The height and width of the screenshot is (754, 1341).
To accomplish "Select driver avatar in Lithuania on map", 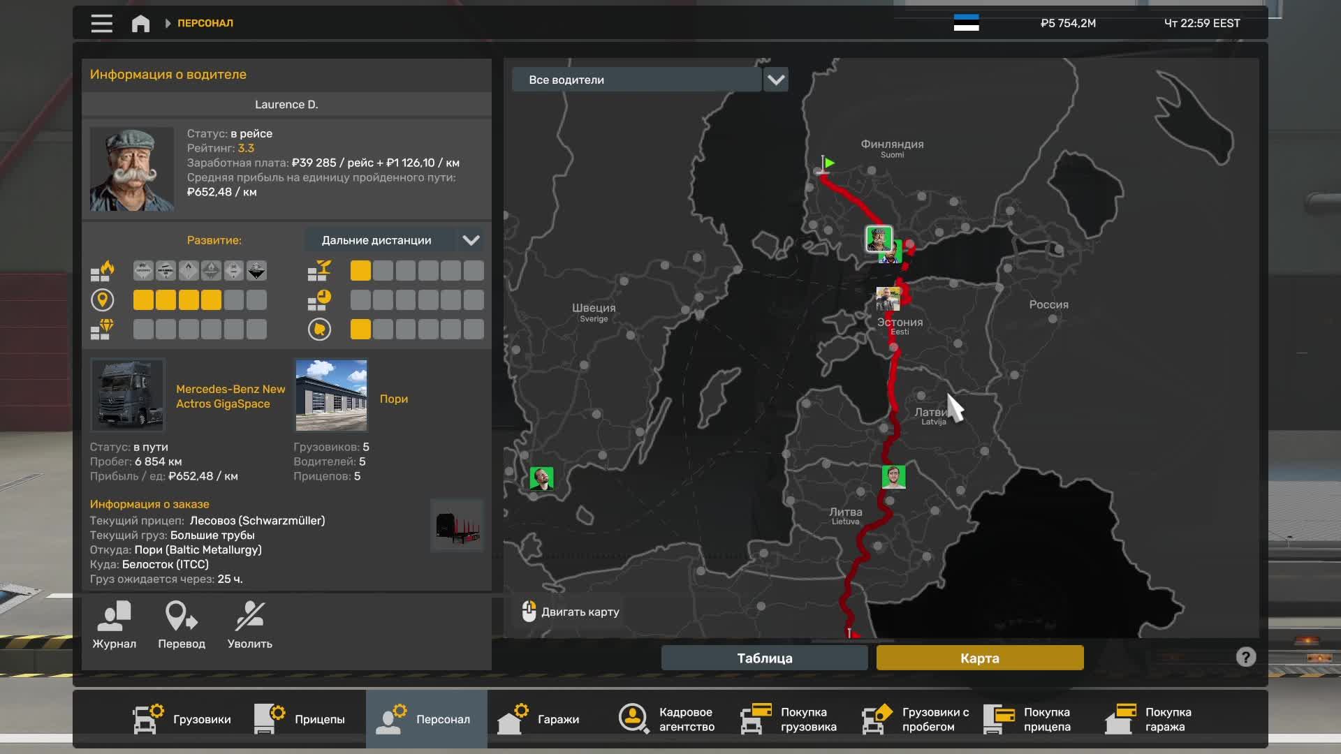I will (893, 477).
